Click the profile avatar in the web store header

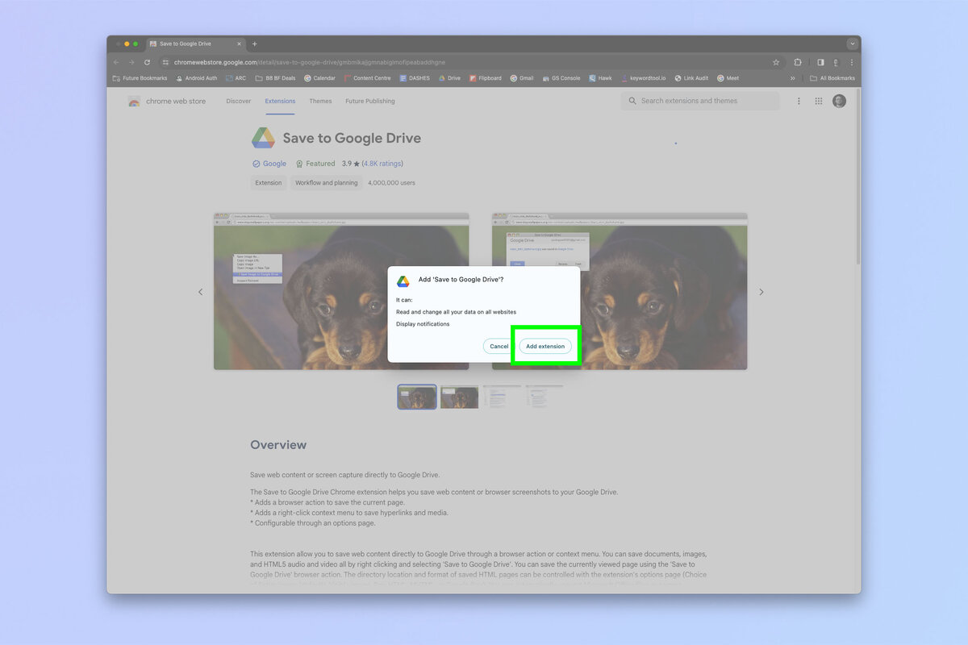839,100
